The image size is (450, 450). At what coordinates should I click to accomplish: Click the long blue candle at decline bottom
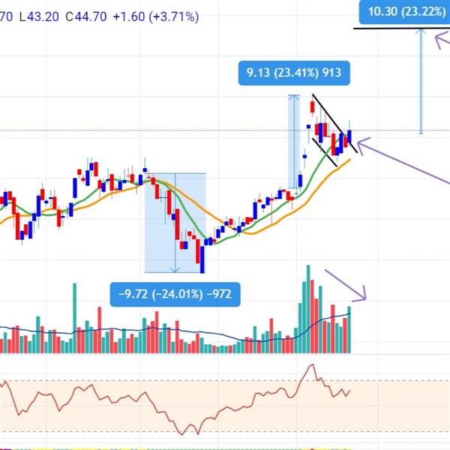pos(202,259)
